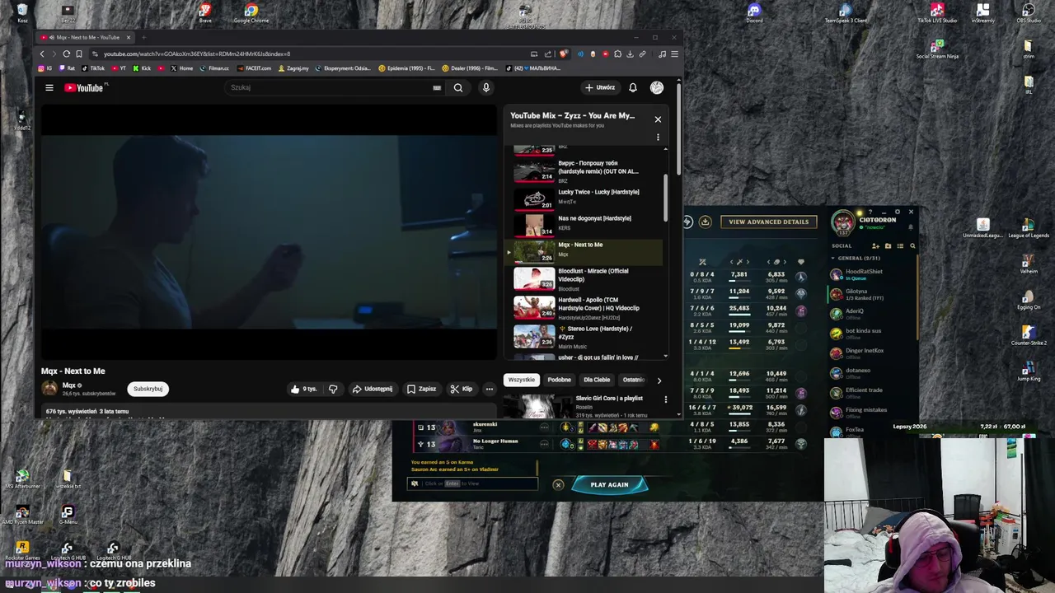Go to the YouTube home logo
This screenshot has width=1055, height=593.
83,87
